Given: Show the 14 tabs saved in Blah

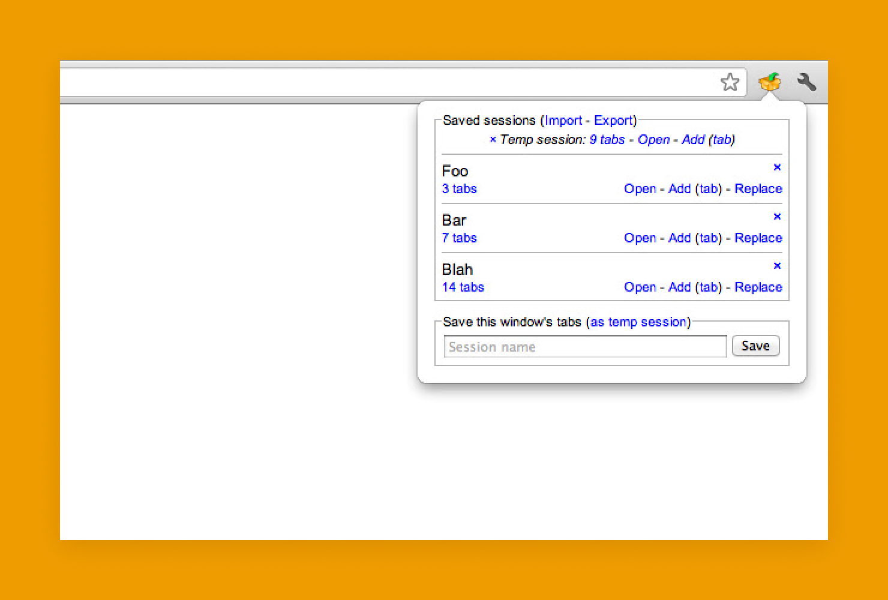Looking at the screenshot, I should pos(463,287).
